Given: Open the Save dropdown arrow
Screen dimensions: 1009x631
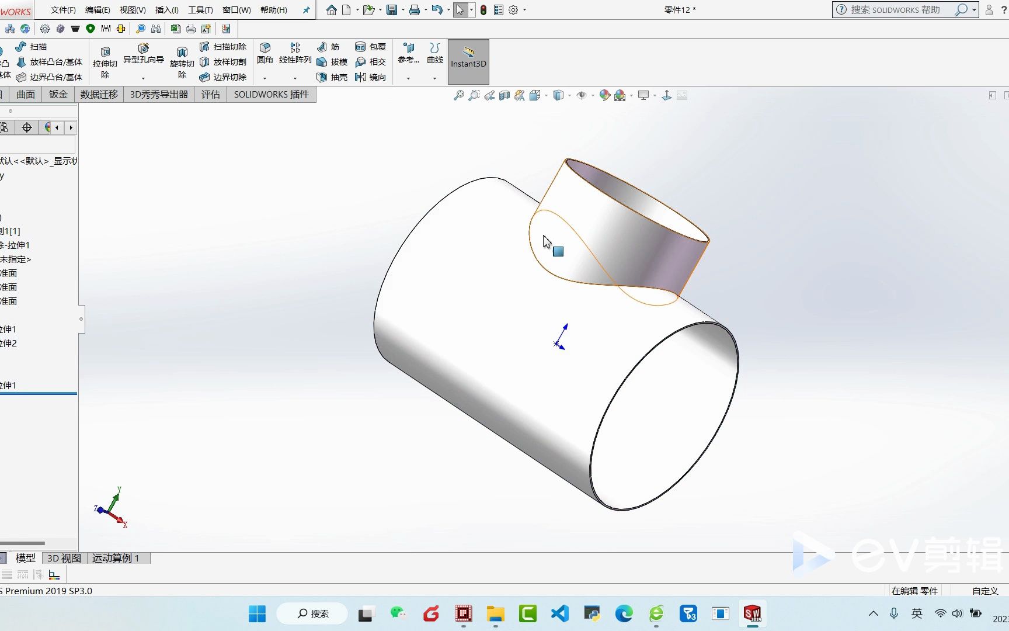Looking at the screenshot, I should click(403, 10).
